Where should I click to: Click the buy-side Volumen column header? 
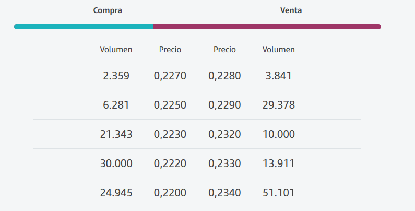click(116, 50)
